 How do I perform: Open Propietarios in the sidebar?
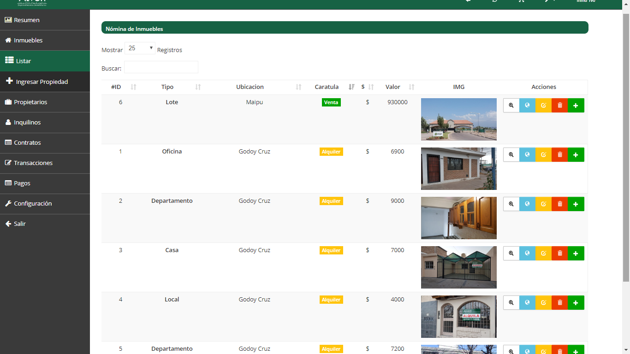tap(30, 102)
